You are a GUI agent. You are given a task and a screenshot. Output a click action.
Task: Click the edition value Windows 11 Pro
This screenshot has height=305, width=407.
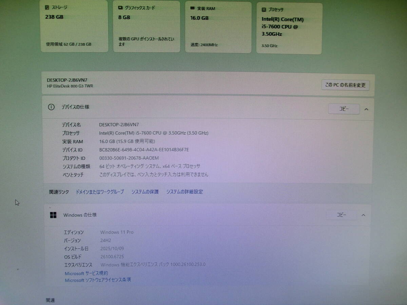point(117,232)
